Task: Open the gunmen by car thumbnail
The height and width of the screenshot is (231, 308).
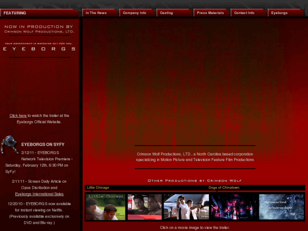Action: pyautogui.click(x=186, y=207)
